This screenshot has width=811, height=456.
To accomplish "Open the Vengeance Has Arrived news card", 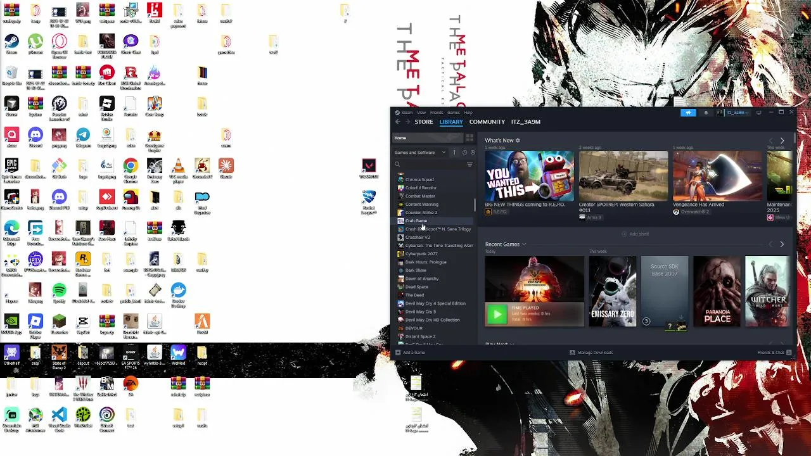I will [717, 175].
